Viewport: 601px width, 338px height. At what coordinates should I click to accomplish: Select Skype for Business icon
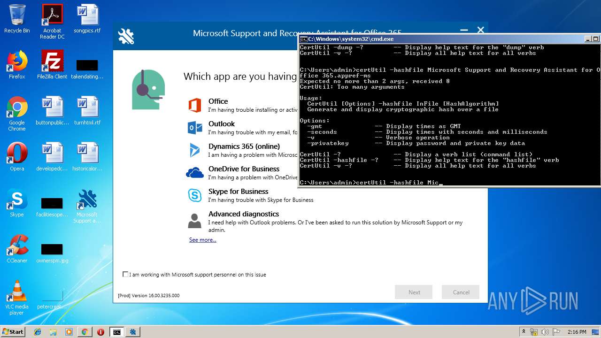pyautogui.click(x=195, y=195)
